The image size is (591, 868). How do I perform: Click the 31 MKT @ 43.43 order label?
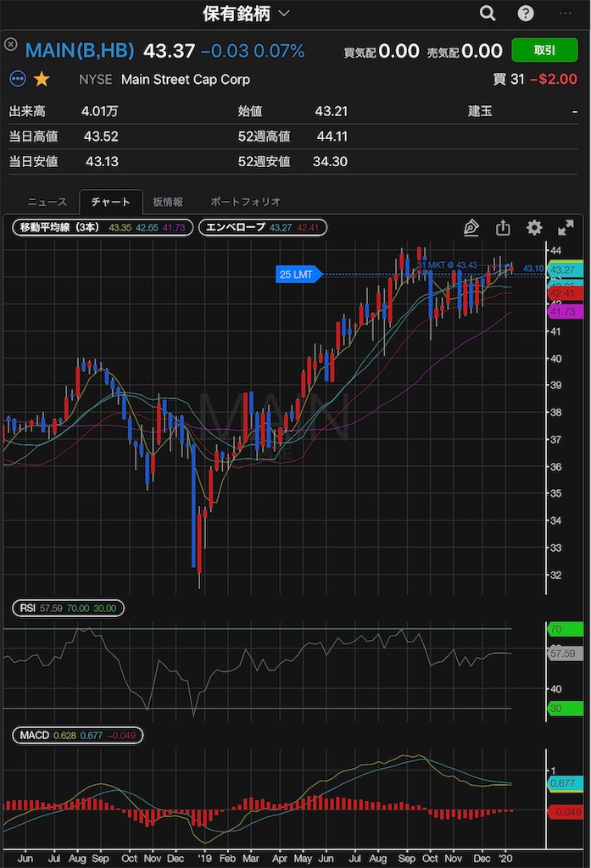point(447,265)
